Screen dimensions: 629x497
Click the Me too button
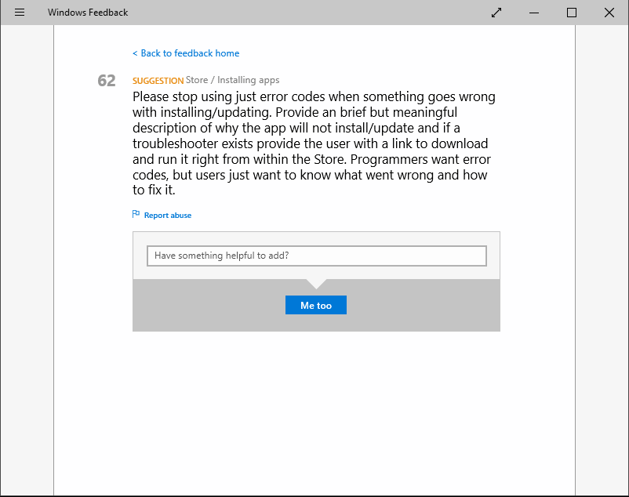(x=316, y=305)
